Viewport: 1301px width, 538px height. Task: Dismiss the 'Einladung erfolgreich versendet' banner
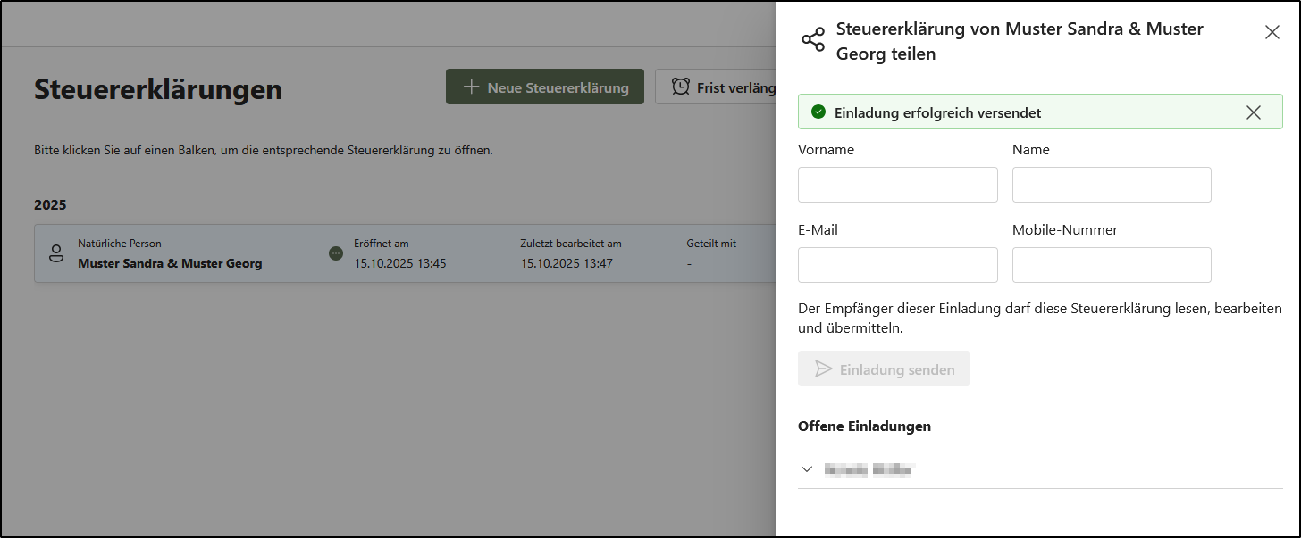click(x=1254, y=112)
